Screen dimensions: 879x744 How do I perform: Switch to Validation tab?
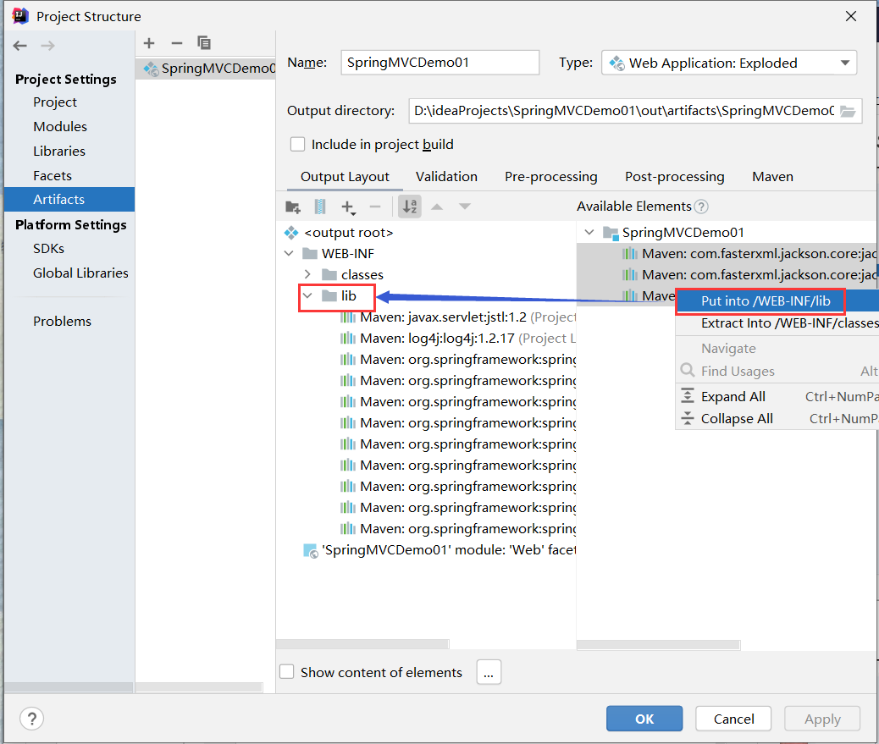tap(447, 177)
